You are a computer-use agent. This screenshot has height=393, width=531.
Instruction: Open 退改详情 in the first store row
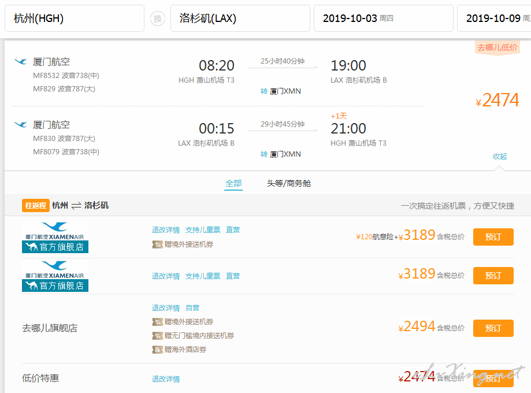pos(166,230)
